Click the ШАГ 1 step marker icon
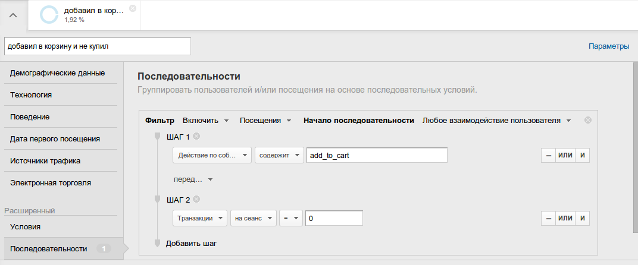This screenshot has width=638, height=265. click(x=158, y=136)
